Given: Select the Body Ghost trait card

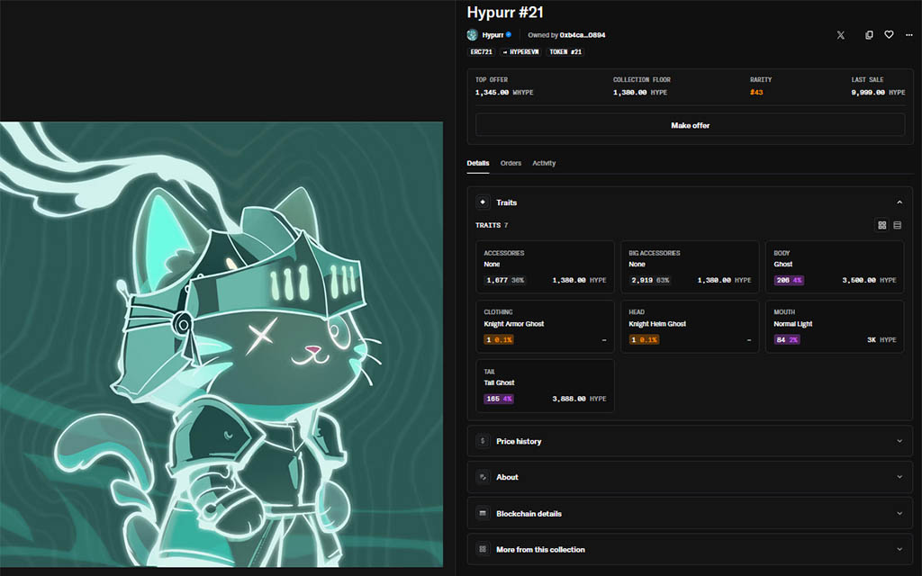Looking at the screenshot, I should (x=834, y=267).
